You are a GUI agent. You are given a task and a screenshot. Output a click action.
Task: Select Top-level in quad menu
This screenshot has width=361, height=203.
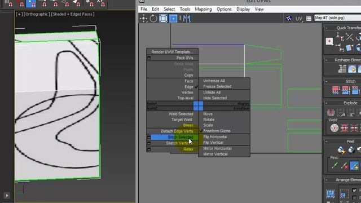(x=186, y=98)
